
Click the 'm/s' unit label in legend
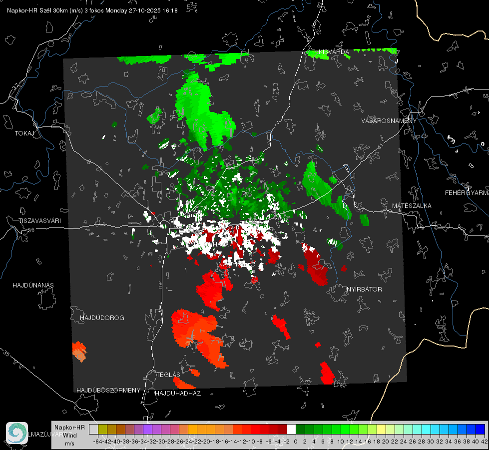click(69, 443)
